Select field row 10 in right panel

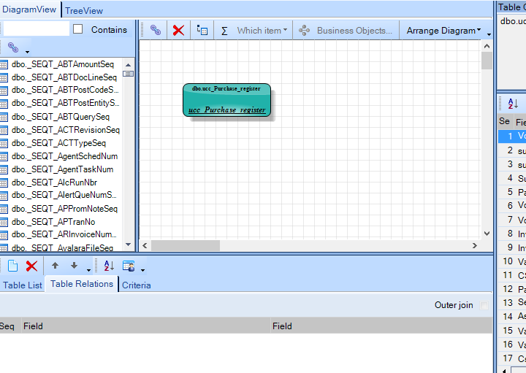pos(512,261)
